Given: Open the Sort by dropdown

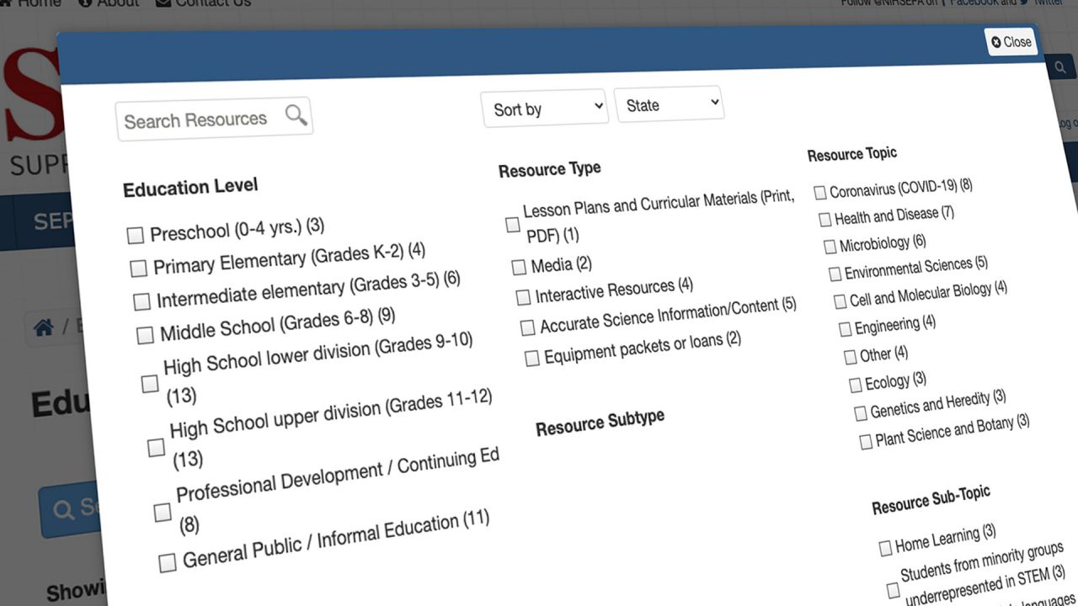Looking at the screenshot, I should [545, 109].
